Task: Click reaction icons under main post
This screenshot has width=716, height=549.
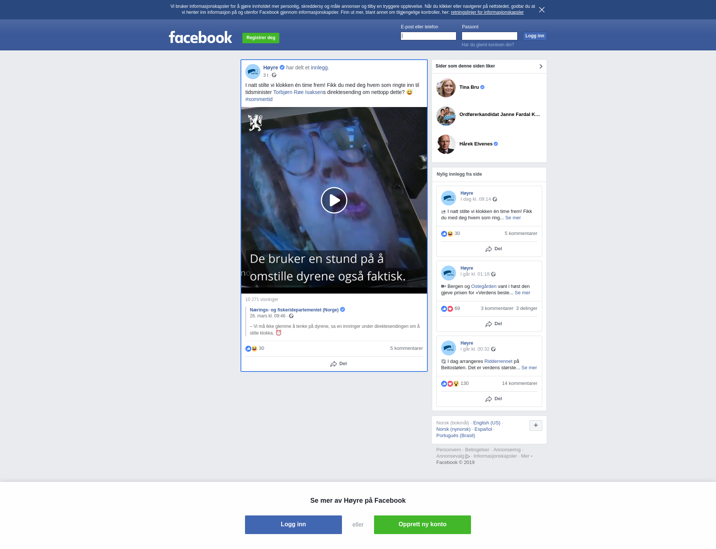Action: pyautogui.click(x=251, y=349)
